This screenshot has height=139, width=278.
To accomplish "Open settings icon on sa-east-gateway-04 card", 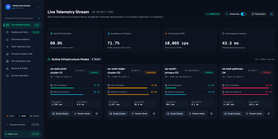I will pyautogui.click(x=268, y=114).
